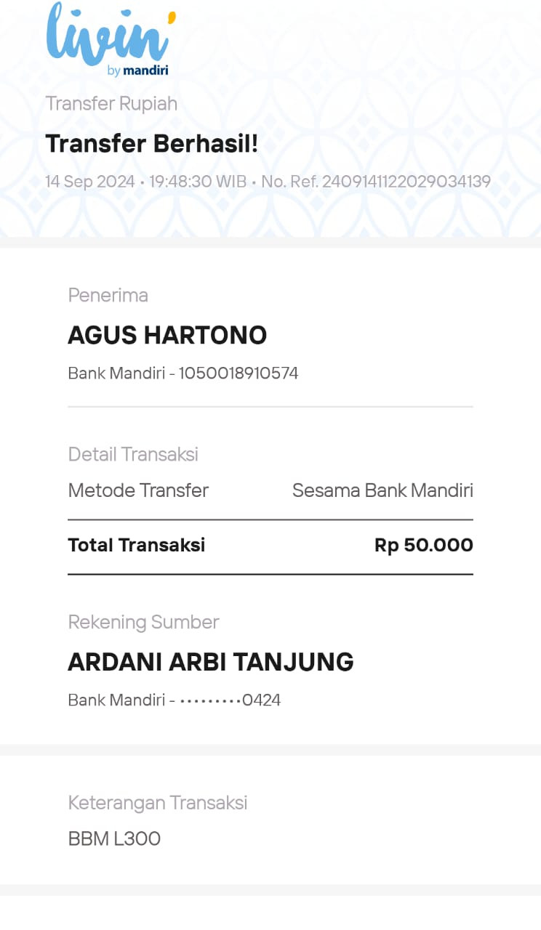541x930 pixels.
Task: Click masked source account ending 0424
Action: [230, 700]
